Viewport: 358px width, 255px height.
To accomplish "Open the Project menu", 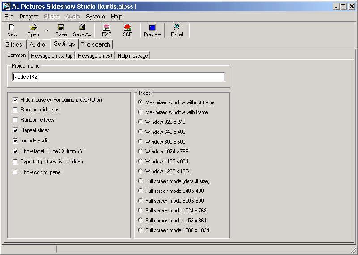I will pyautogui.click(x=29, y=17).
